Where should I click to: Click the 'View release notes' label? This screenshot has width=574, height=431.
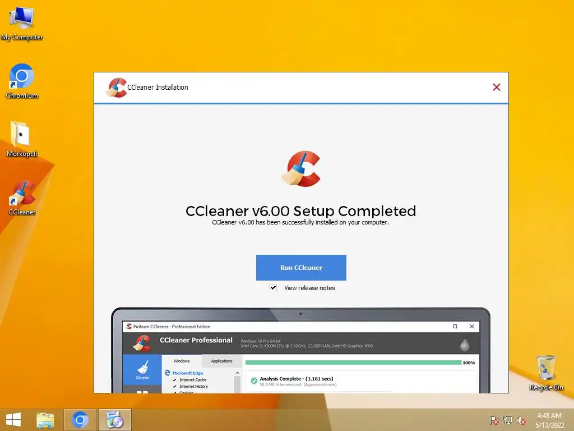coord(309,288)
